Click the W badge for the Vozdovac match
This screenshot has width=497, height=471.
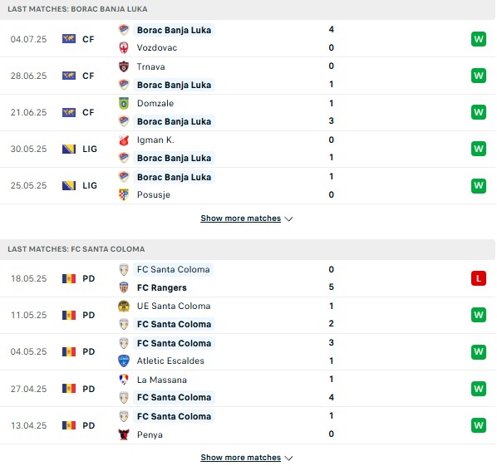point(479,39)
